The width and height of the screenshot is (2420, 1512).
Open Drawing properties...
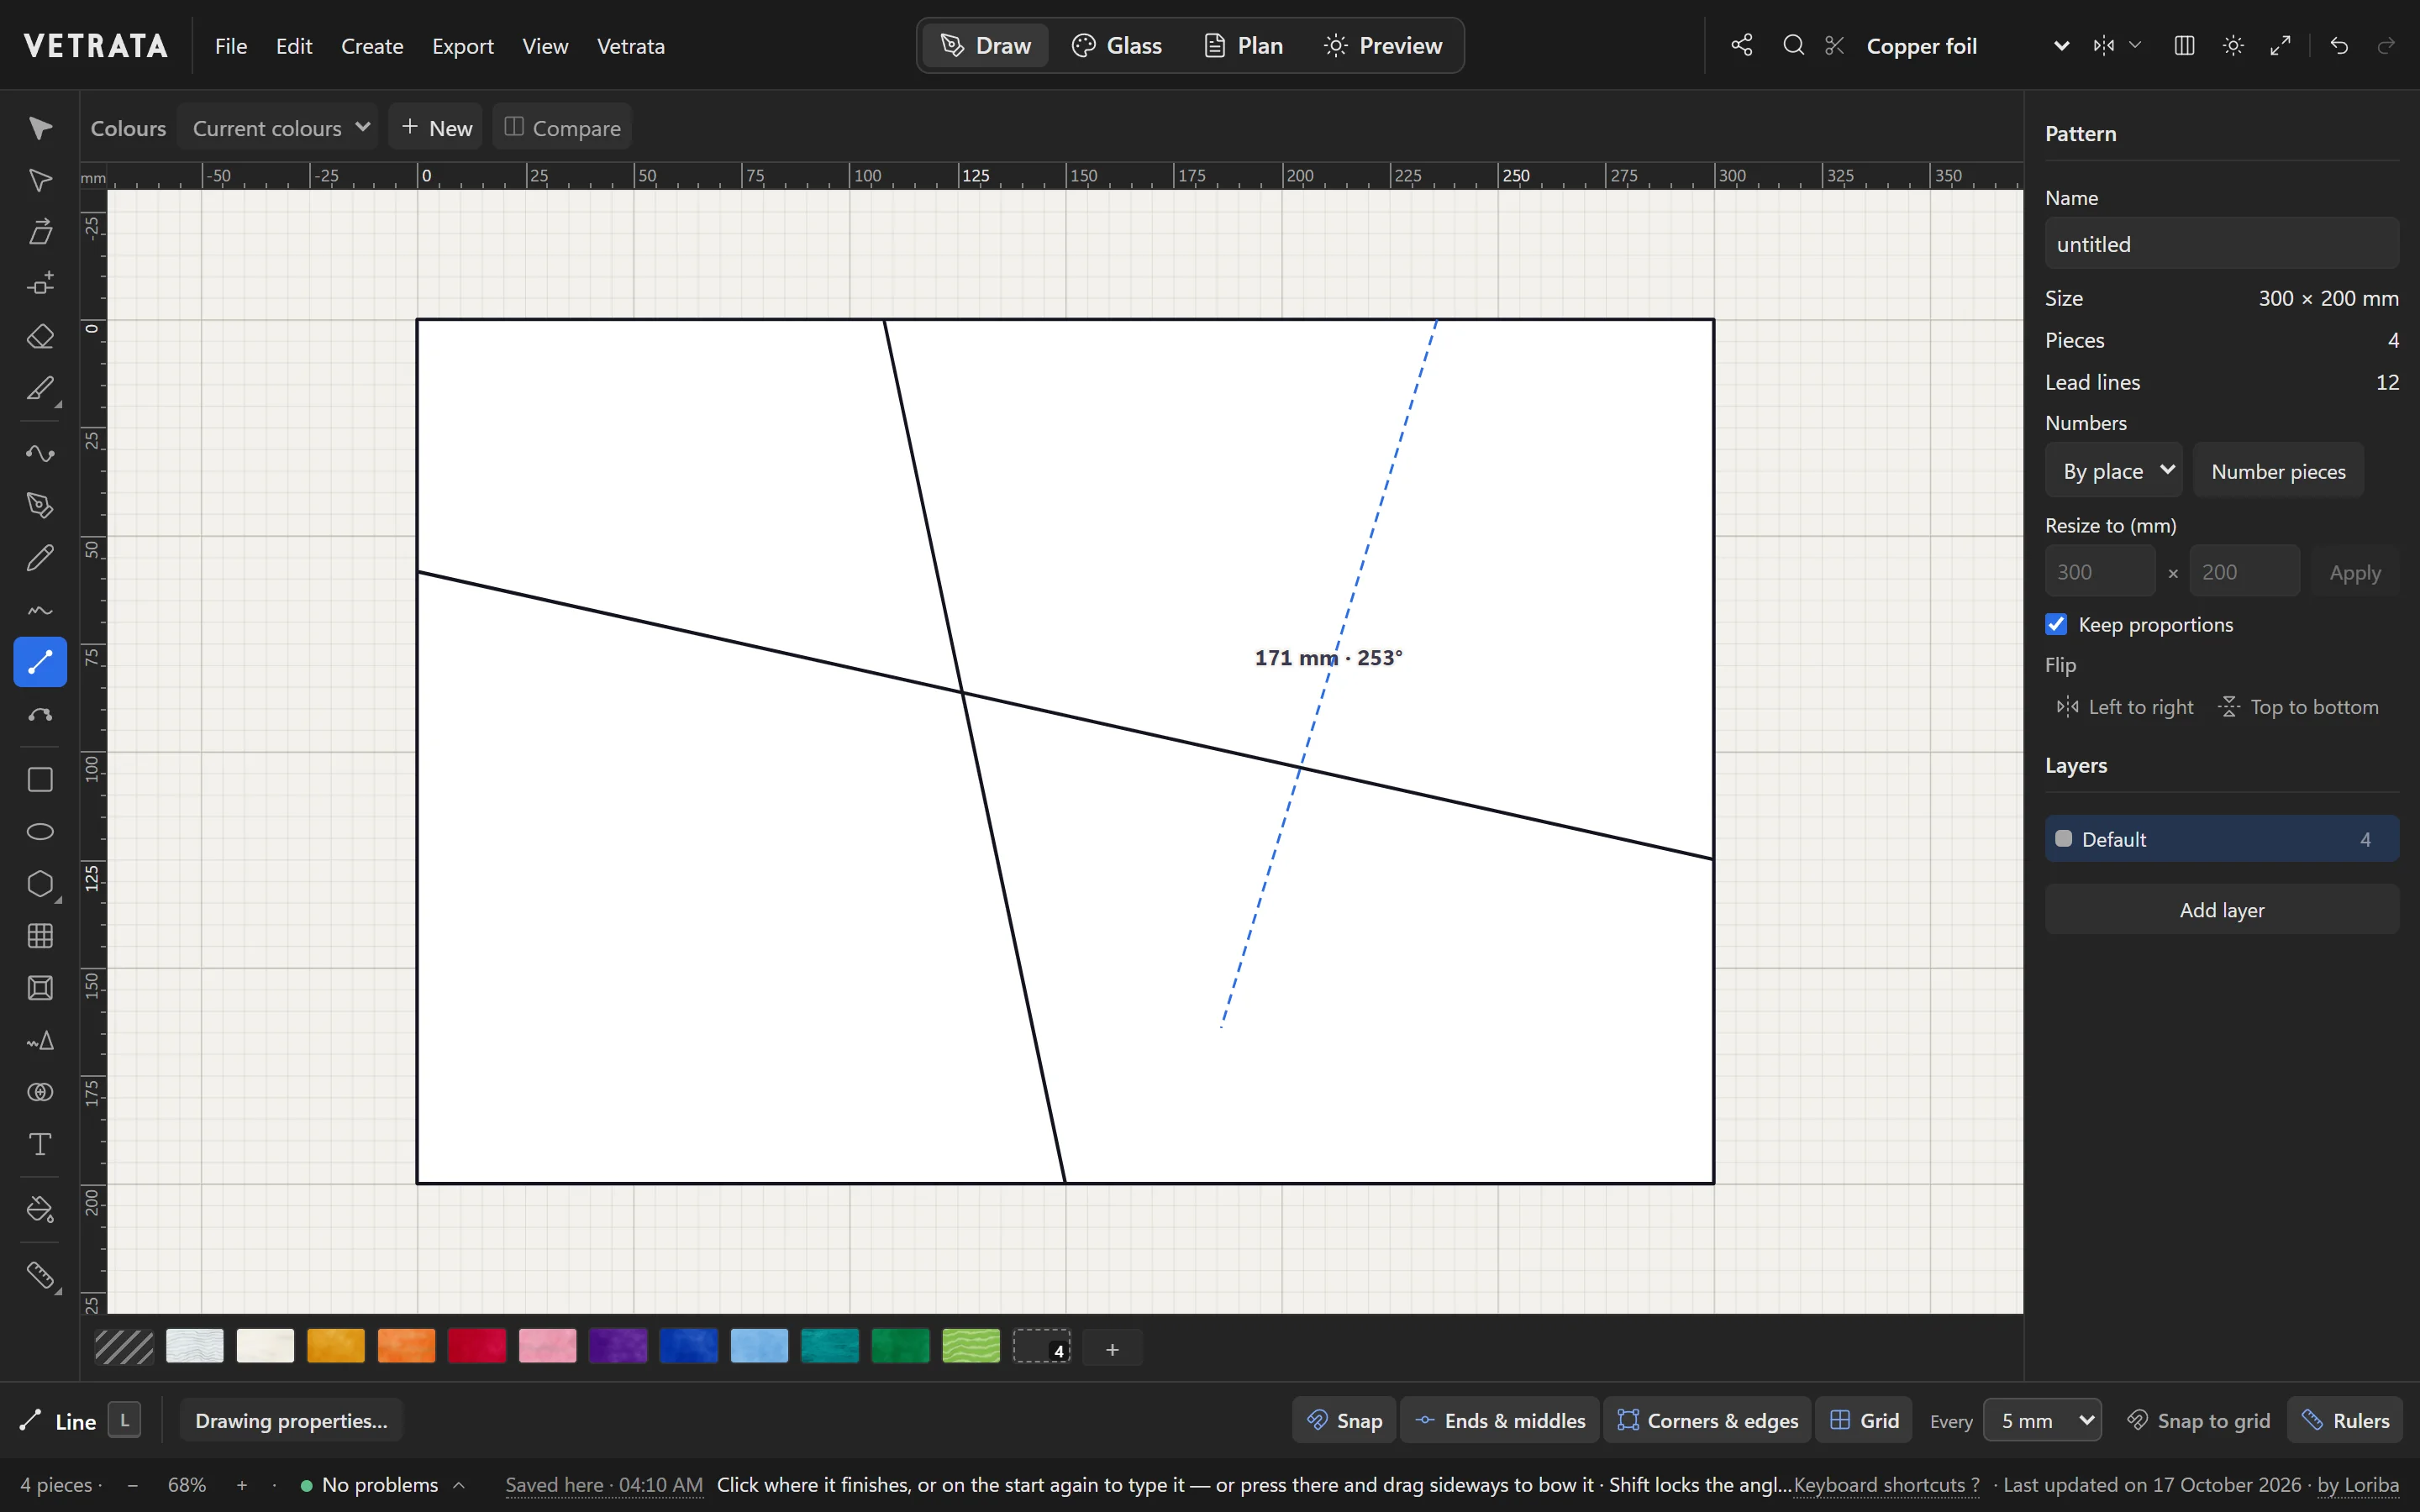coord(291,1420)
